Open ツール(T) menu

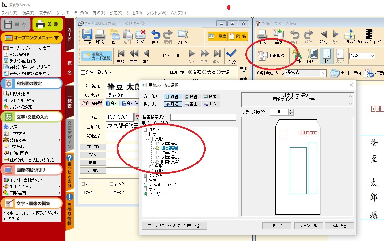(63, 13)
